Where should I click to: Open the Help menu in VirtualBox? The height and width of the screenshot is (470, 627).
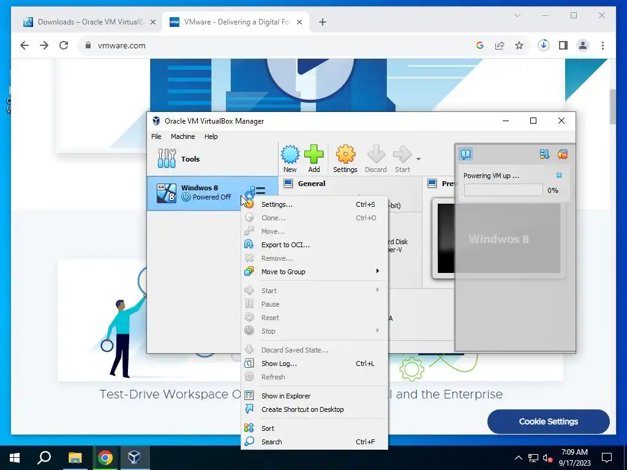click(211, 136)
